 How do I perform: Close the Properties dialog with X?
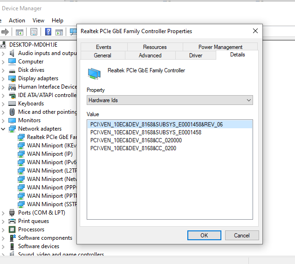tap(255, 31)
